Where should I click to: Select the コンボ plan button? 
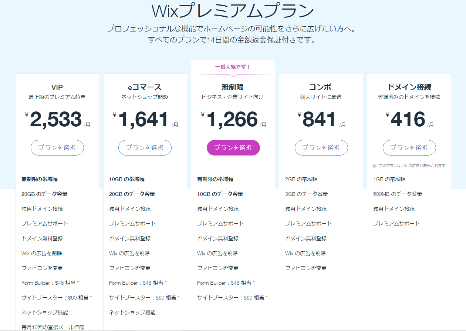(x=321, y=148)
